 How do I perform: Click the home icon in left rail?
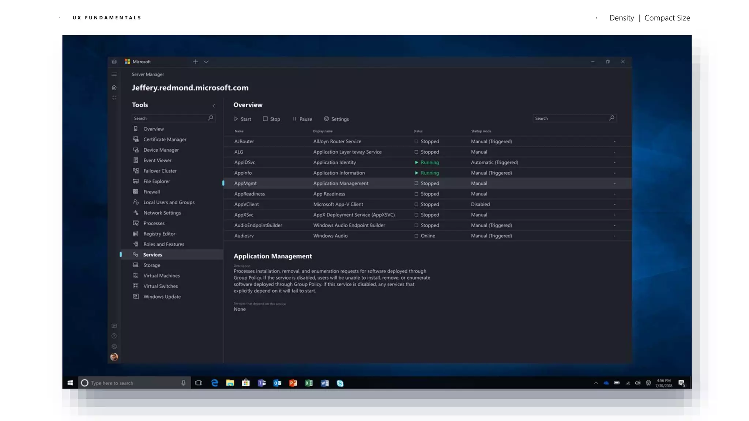coord(114,87)
